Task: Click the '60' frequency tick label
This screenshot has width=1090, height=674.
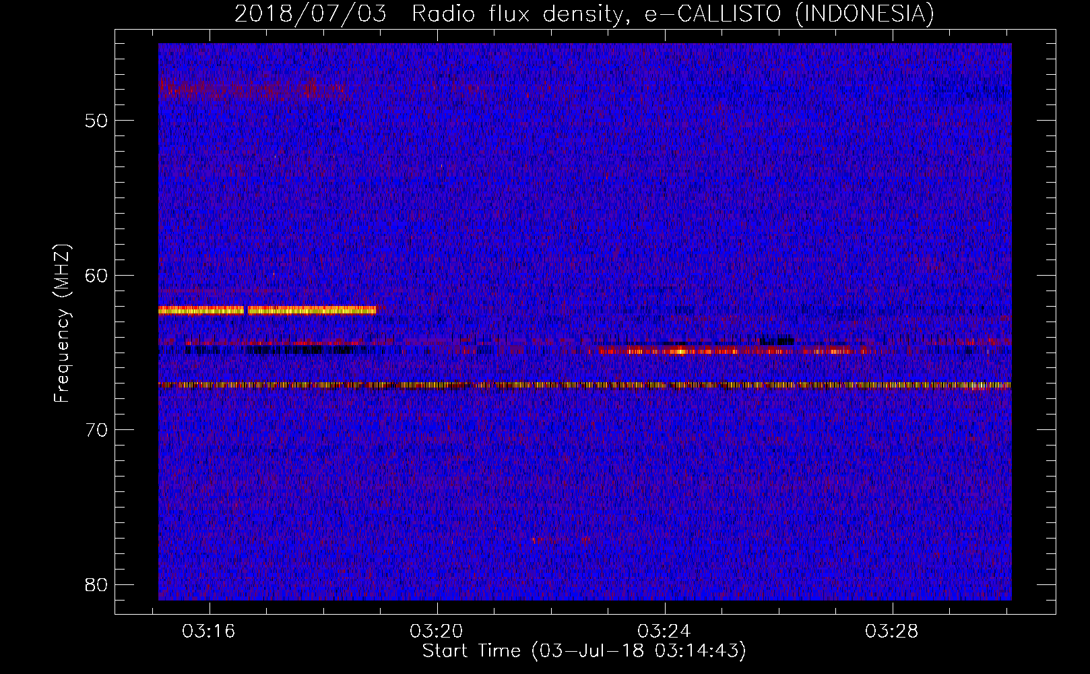Action: tap(96, 275)
